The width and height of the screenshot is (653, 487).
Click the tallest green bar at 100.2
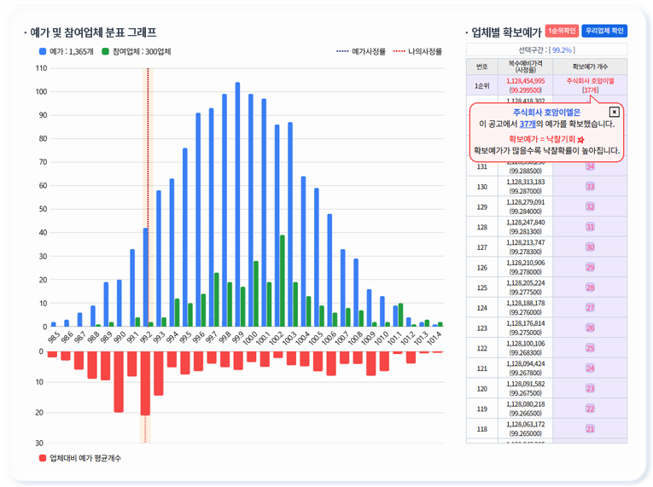[283, 281]
